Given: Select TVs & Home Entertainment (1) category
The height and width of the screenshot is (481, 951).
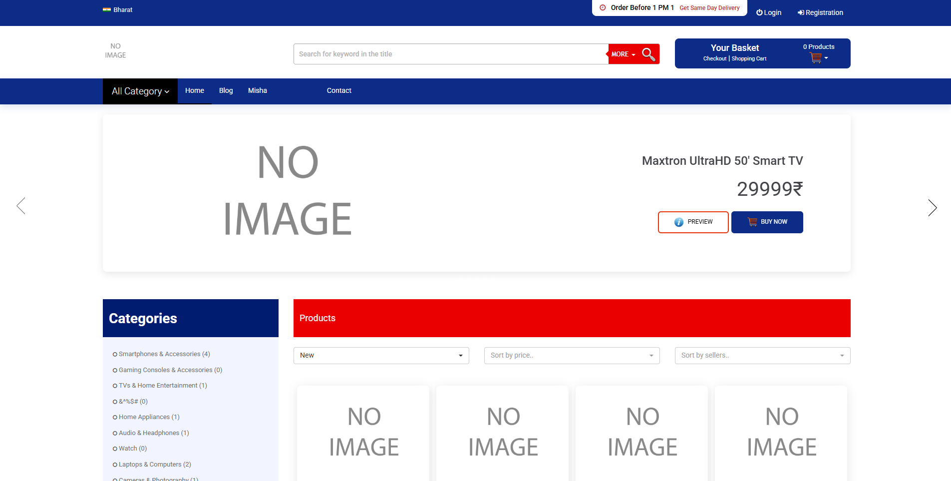Looking at the screenshot, I should point(163,386).
